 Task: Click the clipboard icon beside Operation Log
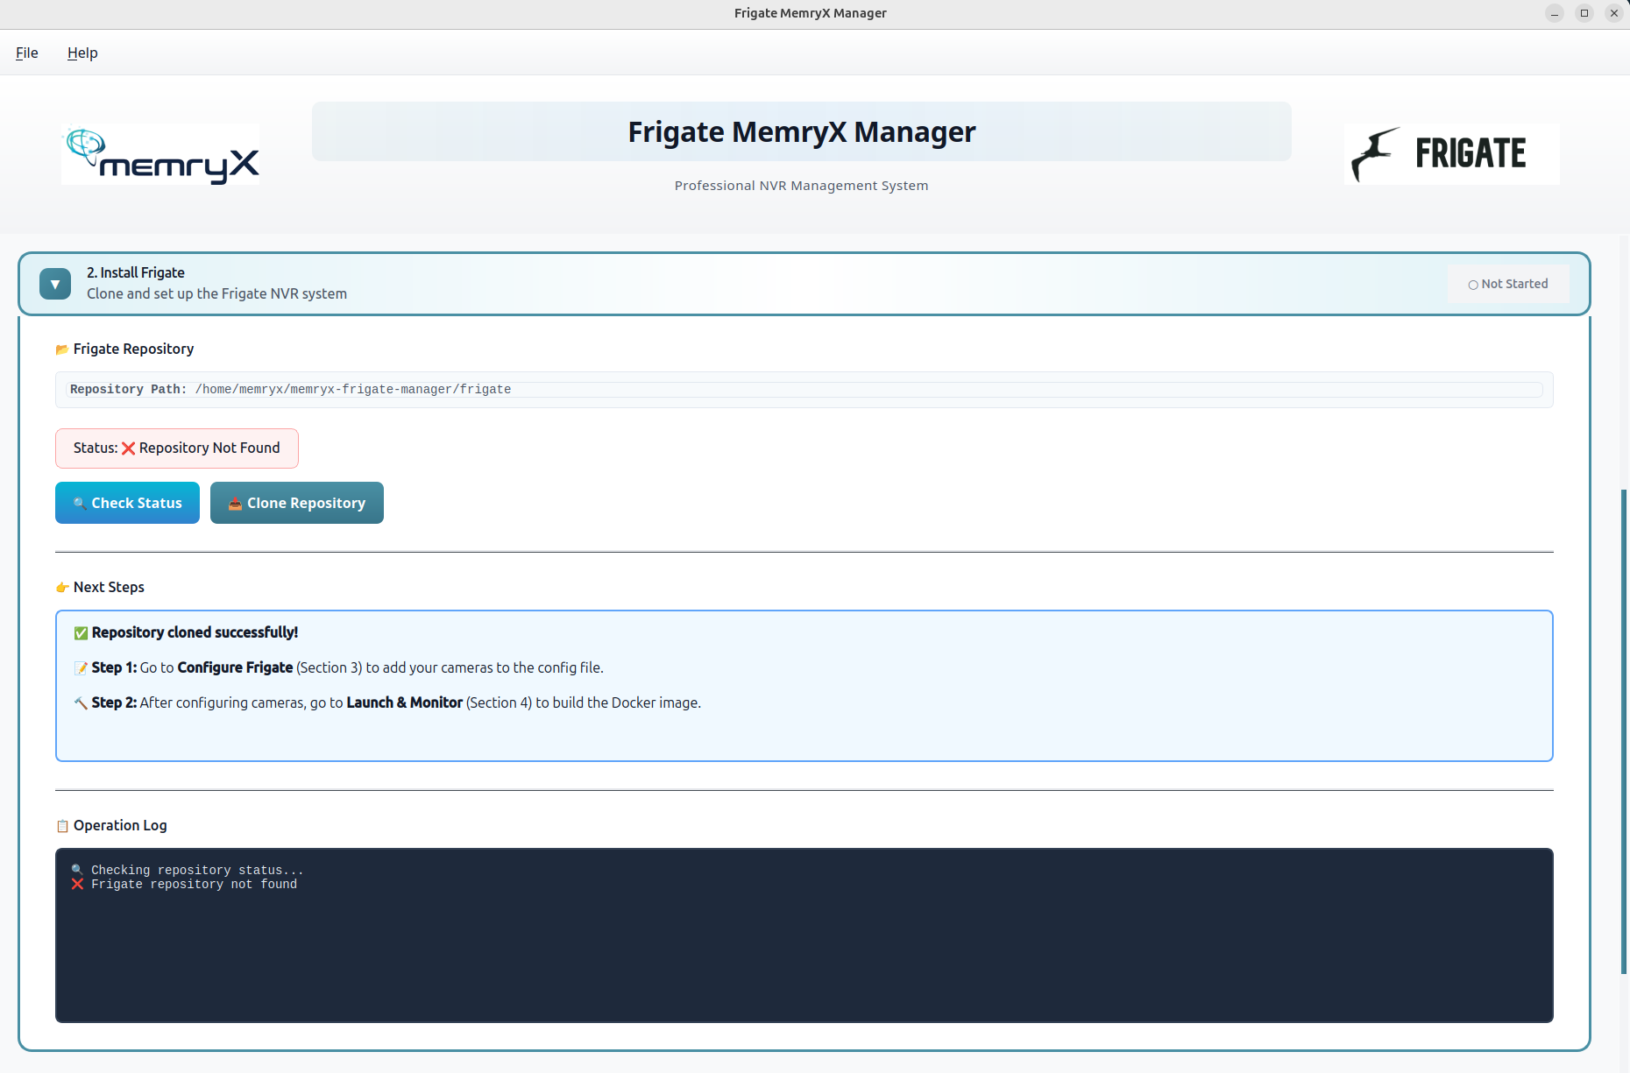pos(62,826)
